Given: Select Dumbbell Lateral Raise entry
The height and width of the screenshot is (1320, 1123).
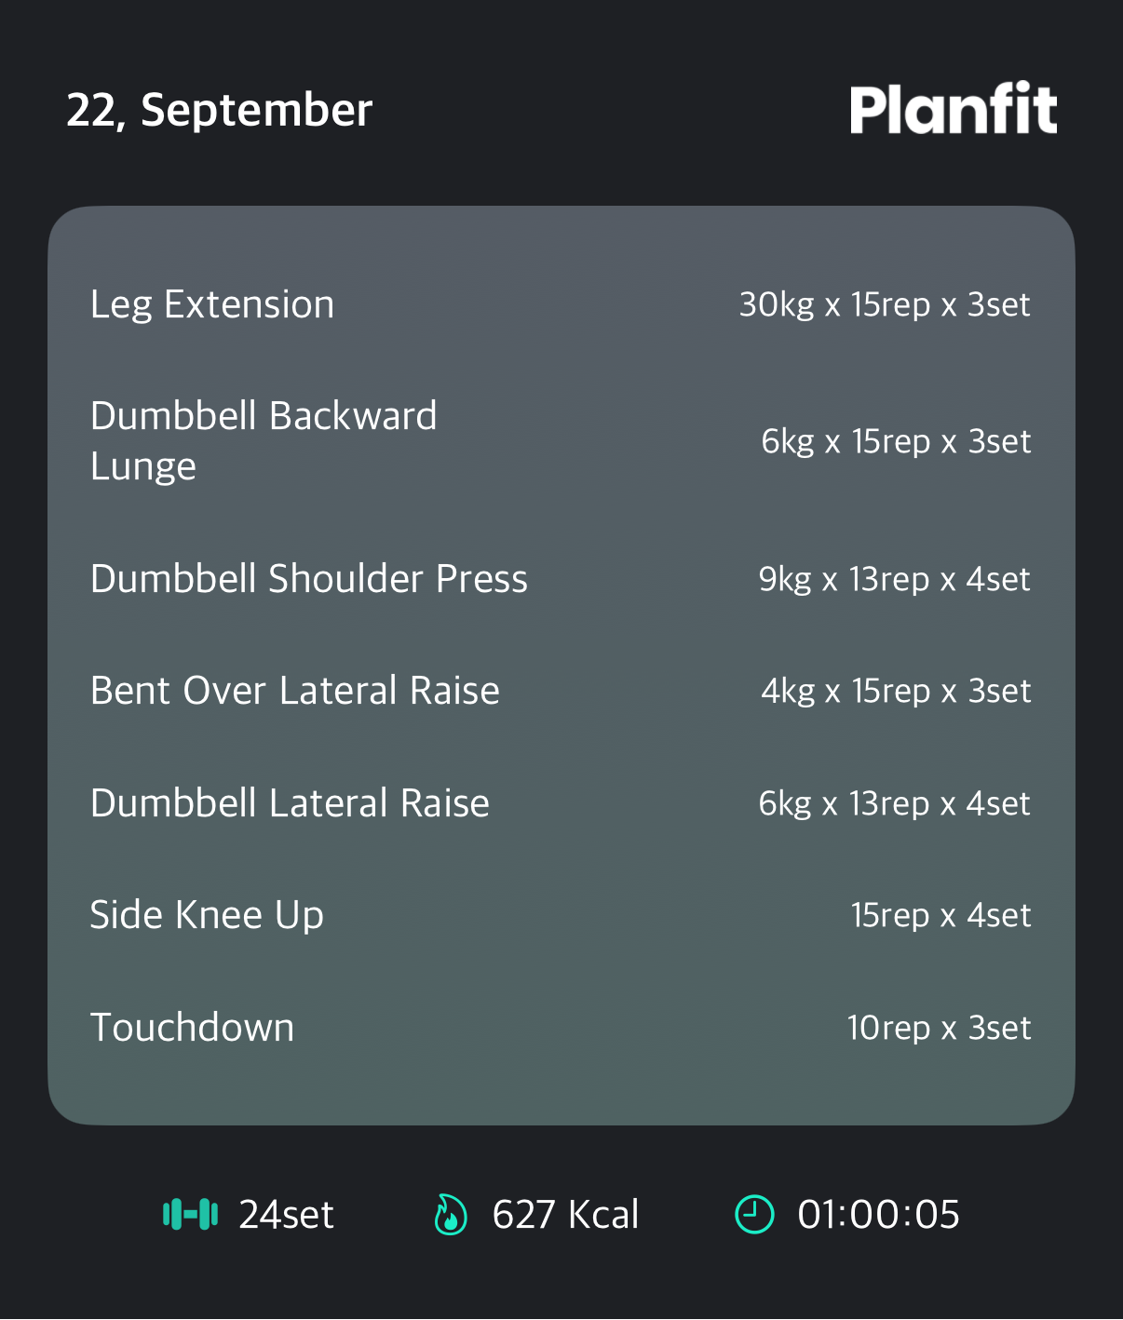Looking at the screenshot, I should tap(290, 802).
